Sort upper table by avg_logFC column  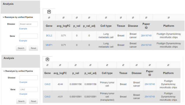(63, 18)
